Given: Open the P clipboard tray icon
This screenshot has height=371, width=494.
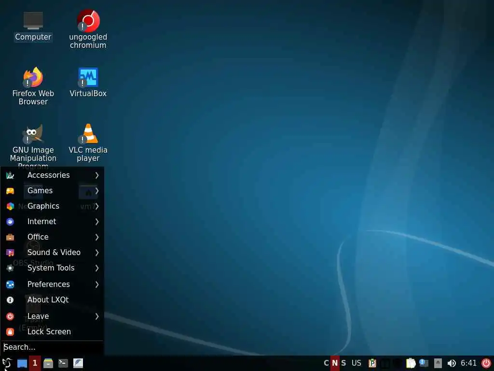Looking at the screenshot, I should (x=372, y=363).
